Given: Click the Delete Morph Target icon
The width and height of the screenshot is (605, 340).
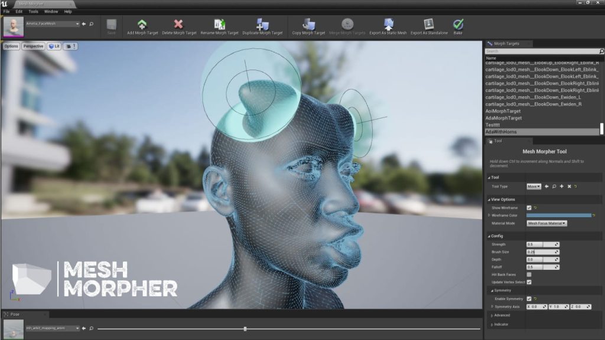Looking at the screenshot, I should coord(178,24).
